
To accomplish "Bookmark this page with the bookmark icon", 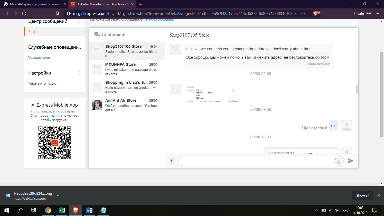I will click(57, 13).
